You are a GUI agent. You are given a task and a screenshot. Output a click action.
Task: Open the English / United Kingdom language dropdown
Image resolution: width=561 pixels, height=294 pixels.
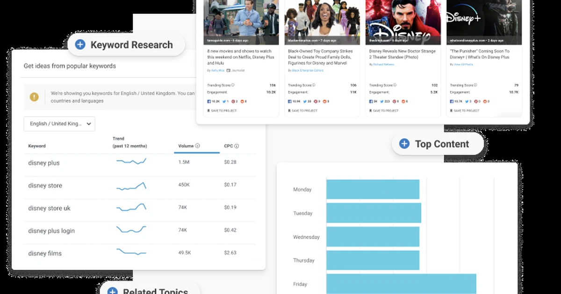(59, 124)
